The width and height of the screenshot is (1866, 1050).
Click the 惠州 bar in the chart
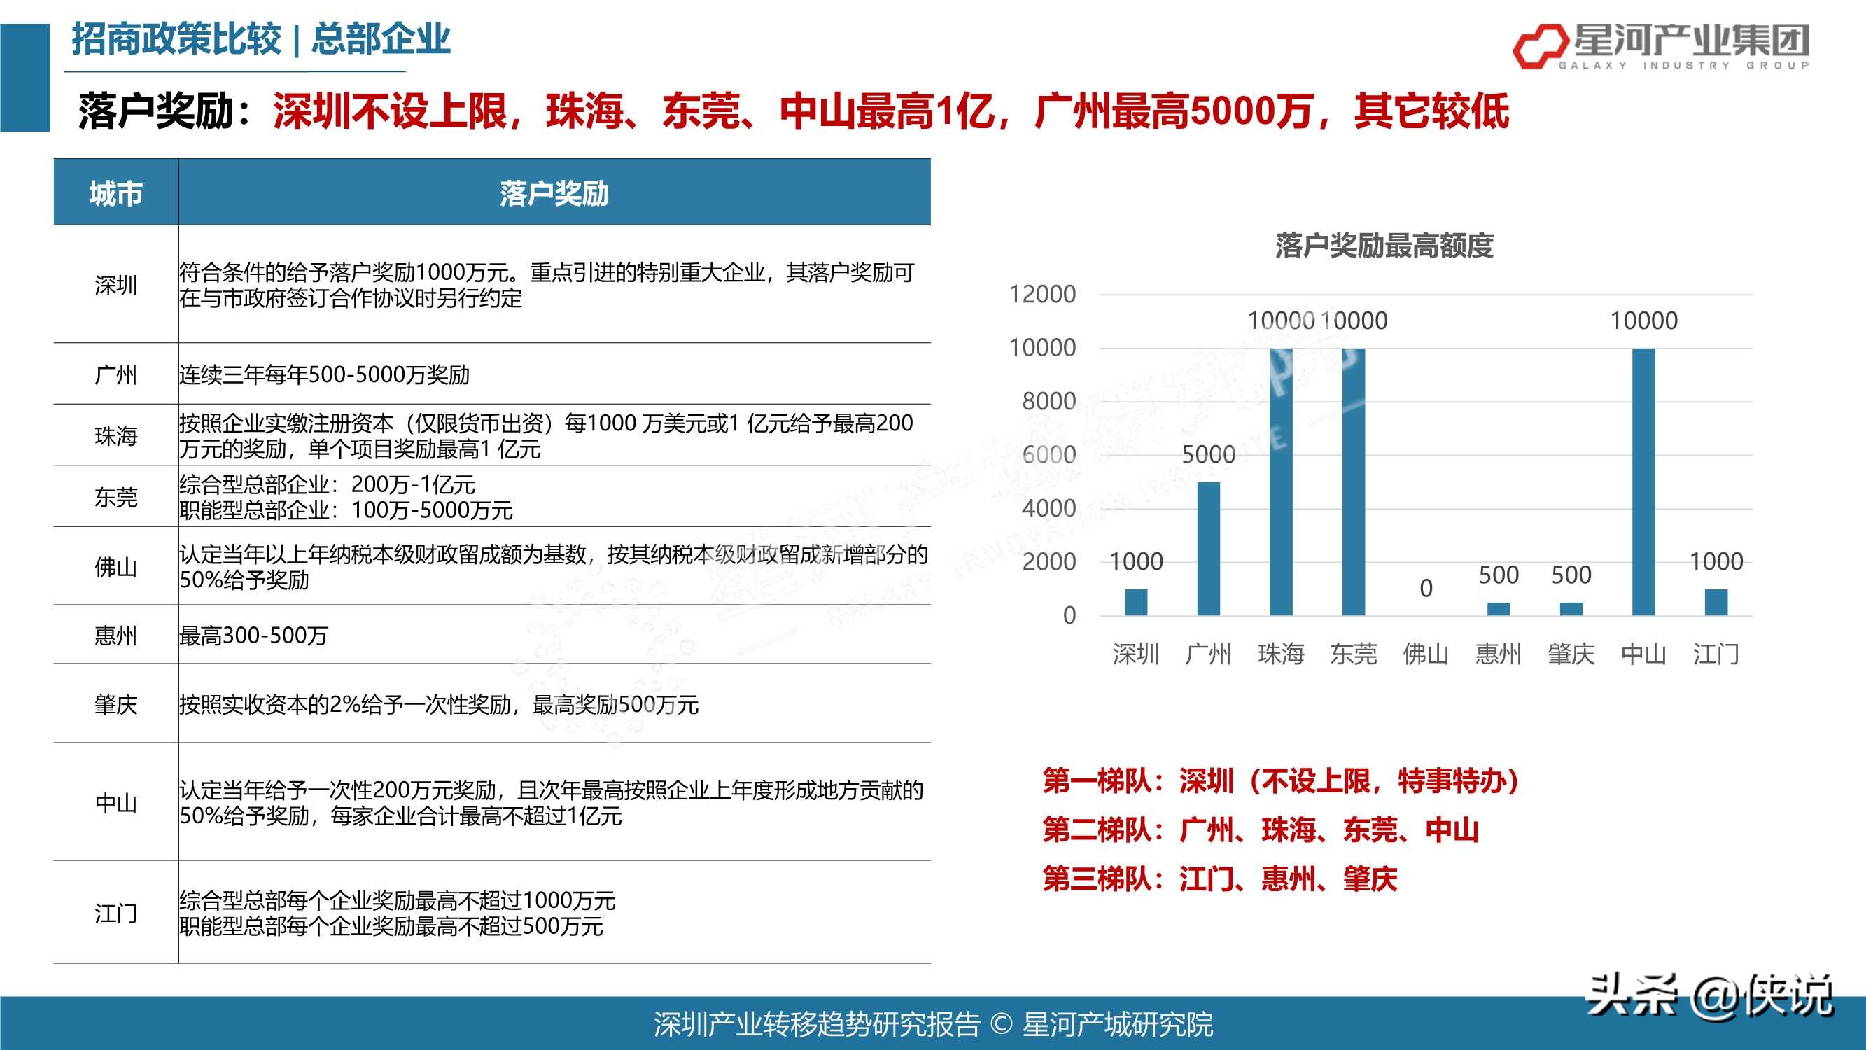point(1498,609)
